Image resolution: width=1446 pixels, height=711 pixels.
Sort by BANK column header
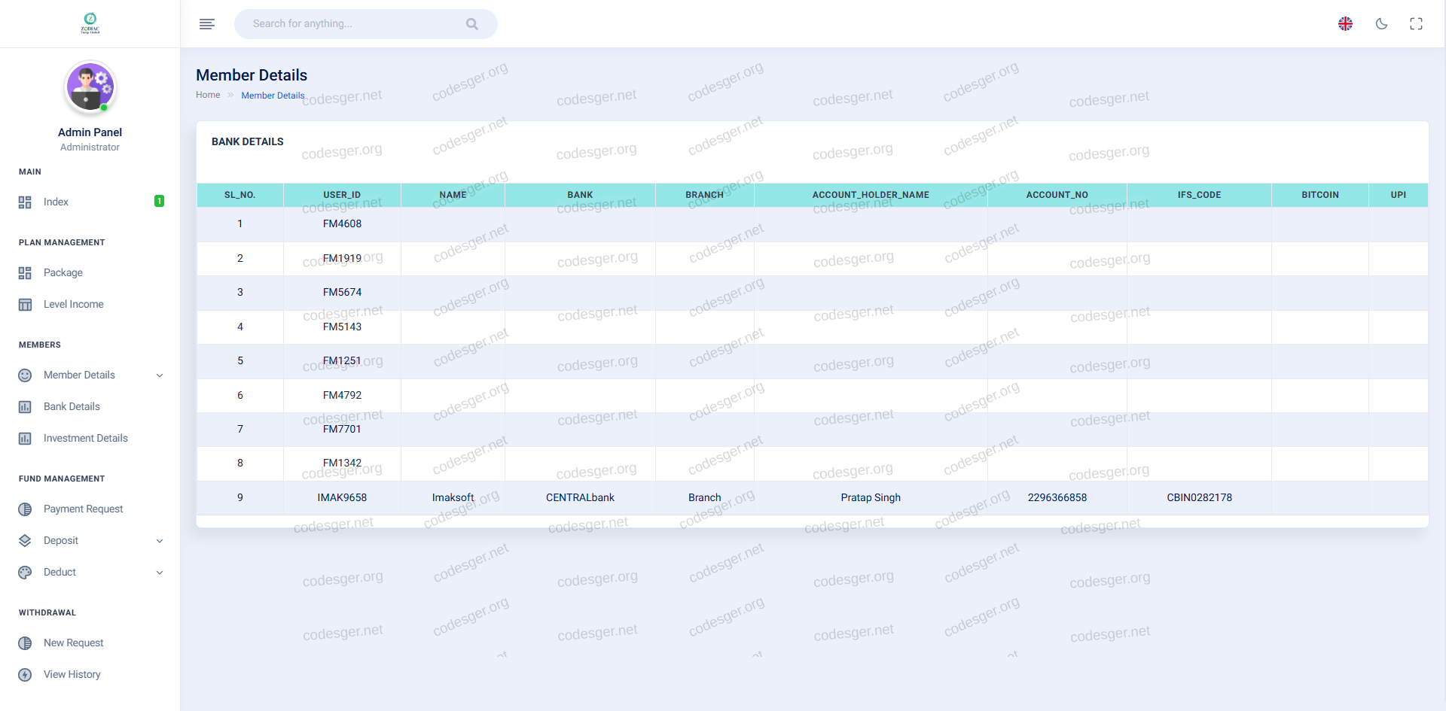tap(580, 195)
